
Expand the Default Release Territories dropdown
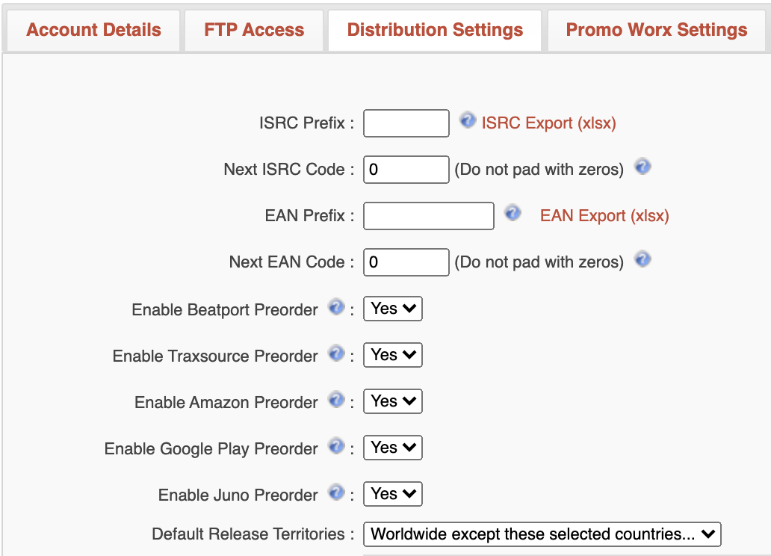coord(542,534)
